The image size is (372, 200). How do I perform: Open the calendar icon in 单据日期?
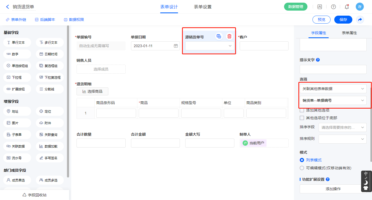coord(176,46)
